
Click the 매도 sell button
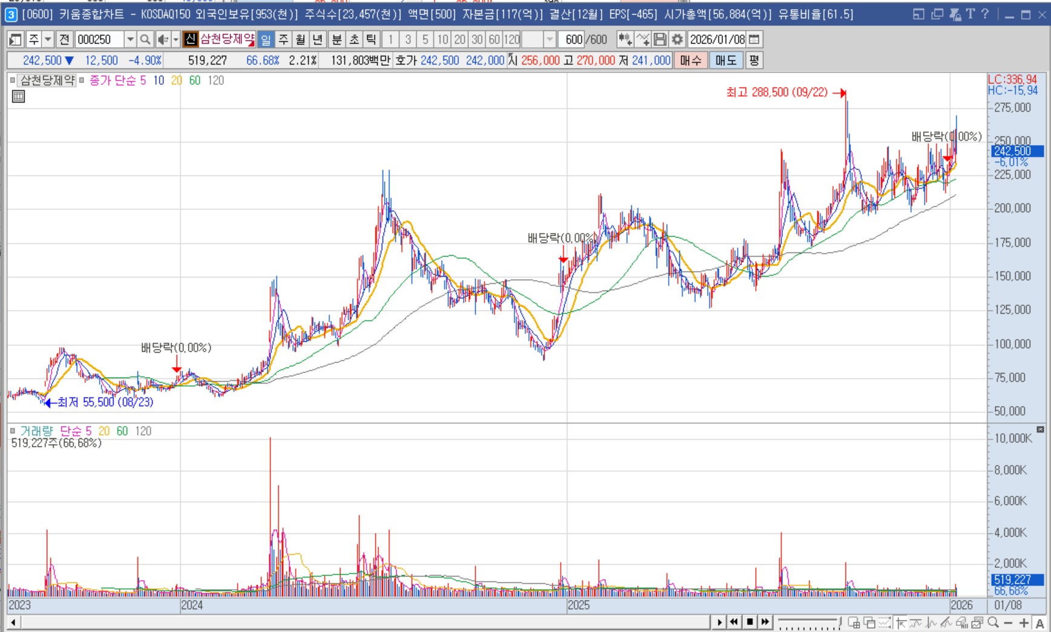click(725, 60)
